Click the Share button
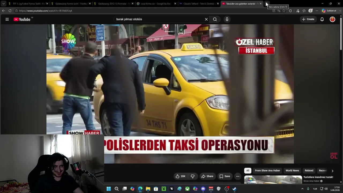This screenshot has width=343, height=193. coord(207,176)
